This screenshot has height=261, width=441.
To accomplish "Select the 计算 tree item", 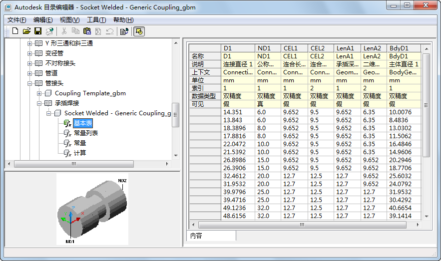I will click(80, 153).
